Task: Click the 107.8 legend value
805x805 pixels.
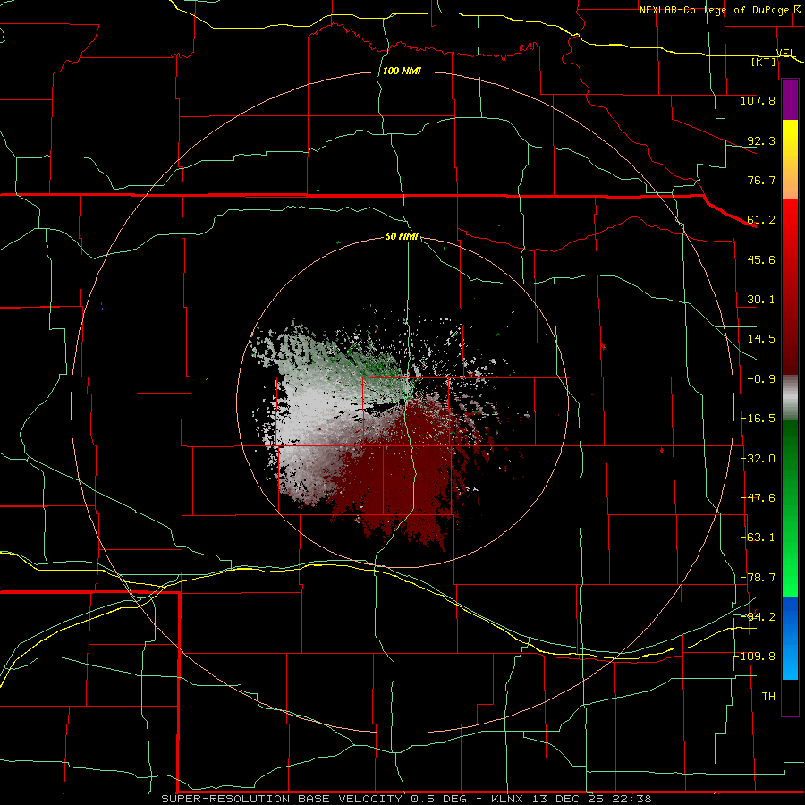Action: 758,100
